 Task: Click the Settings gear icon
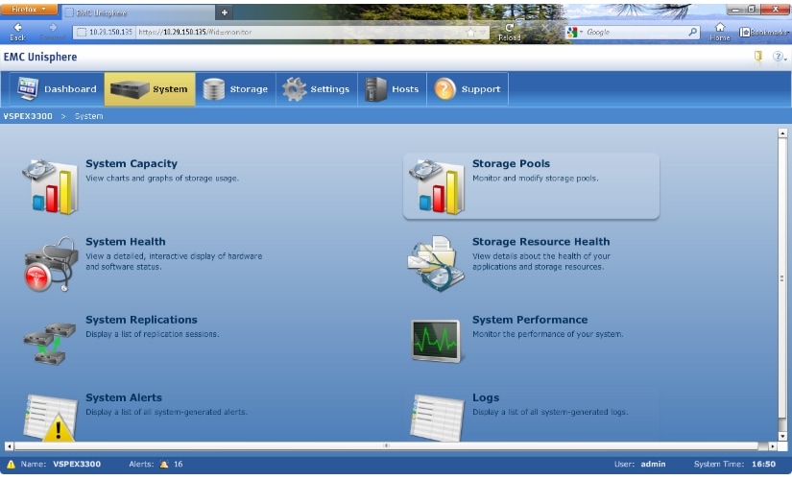point(294,89)
